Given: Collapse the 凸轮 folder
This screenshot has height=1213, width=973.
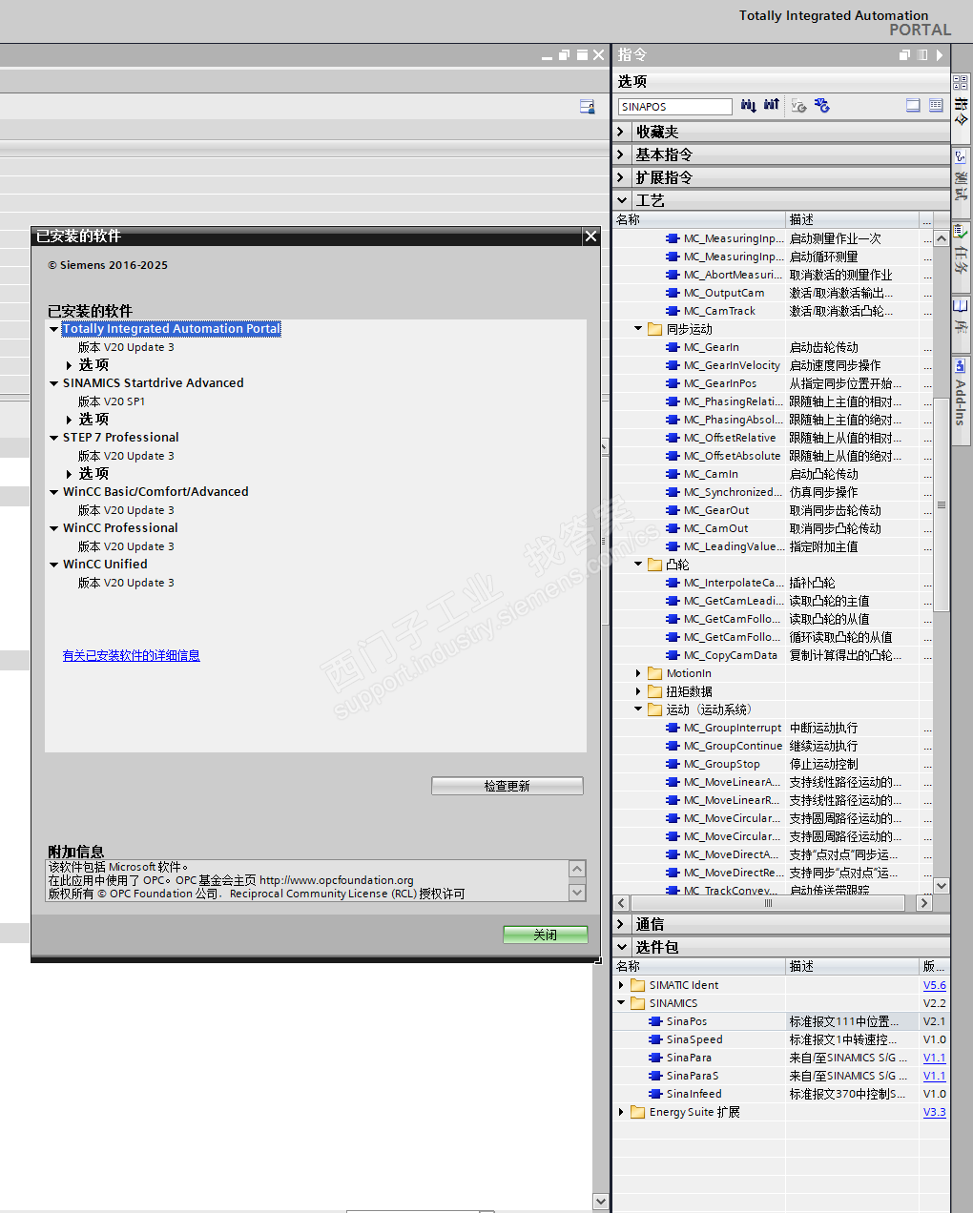Looking at the screenshot, I should point(638,565).
